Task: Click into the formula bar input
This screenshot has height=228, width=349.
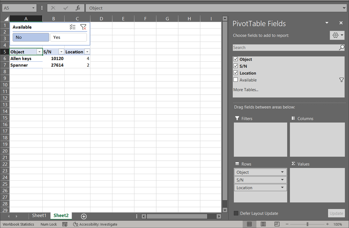Action: [x=214, y=8]
